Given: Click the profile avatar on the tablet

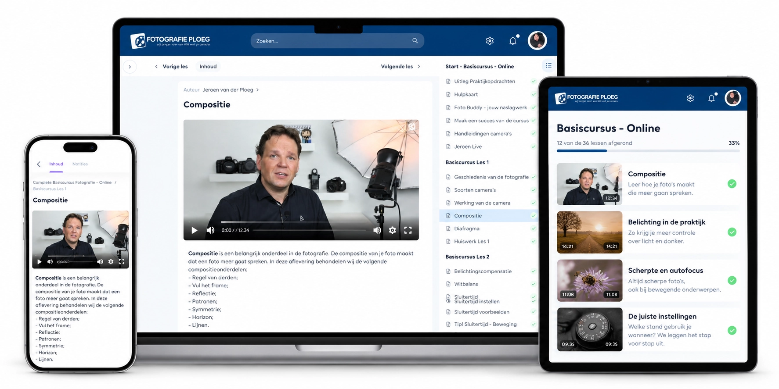Looking at the screenshot, I should 733,98.
